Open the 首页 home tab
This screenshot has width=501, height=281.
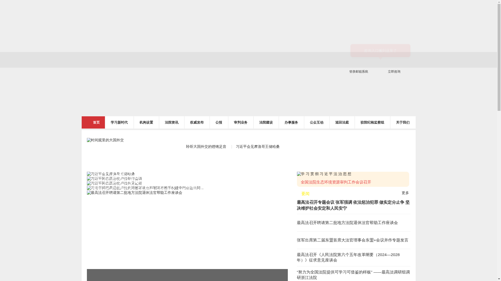coord(93,122)
